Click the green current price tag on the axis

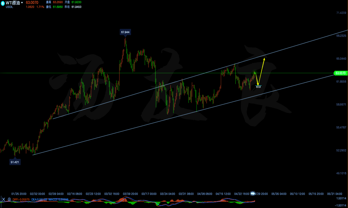coord(340,73)
